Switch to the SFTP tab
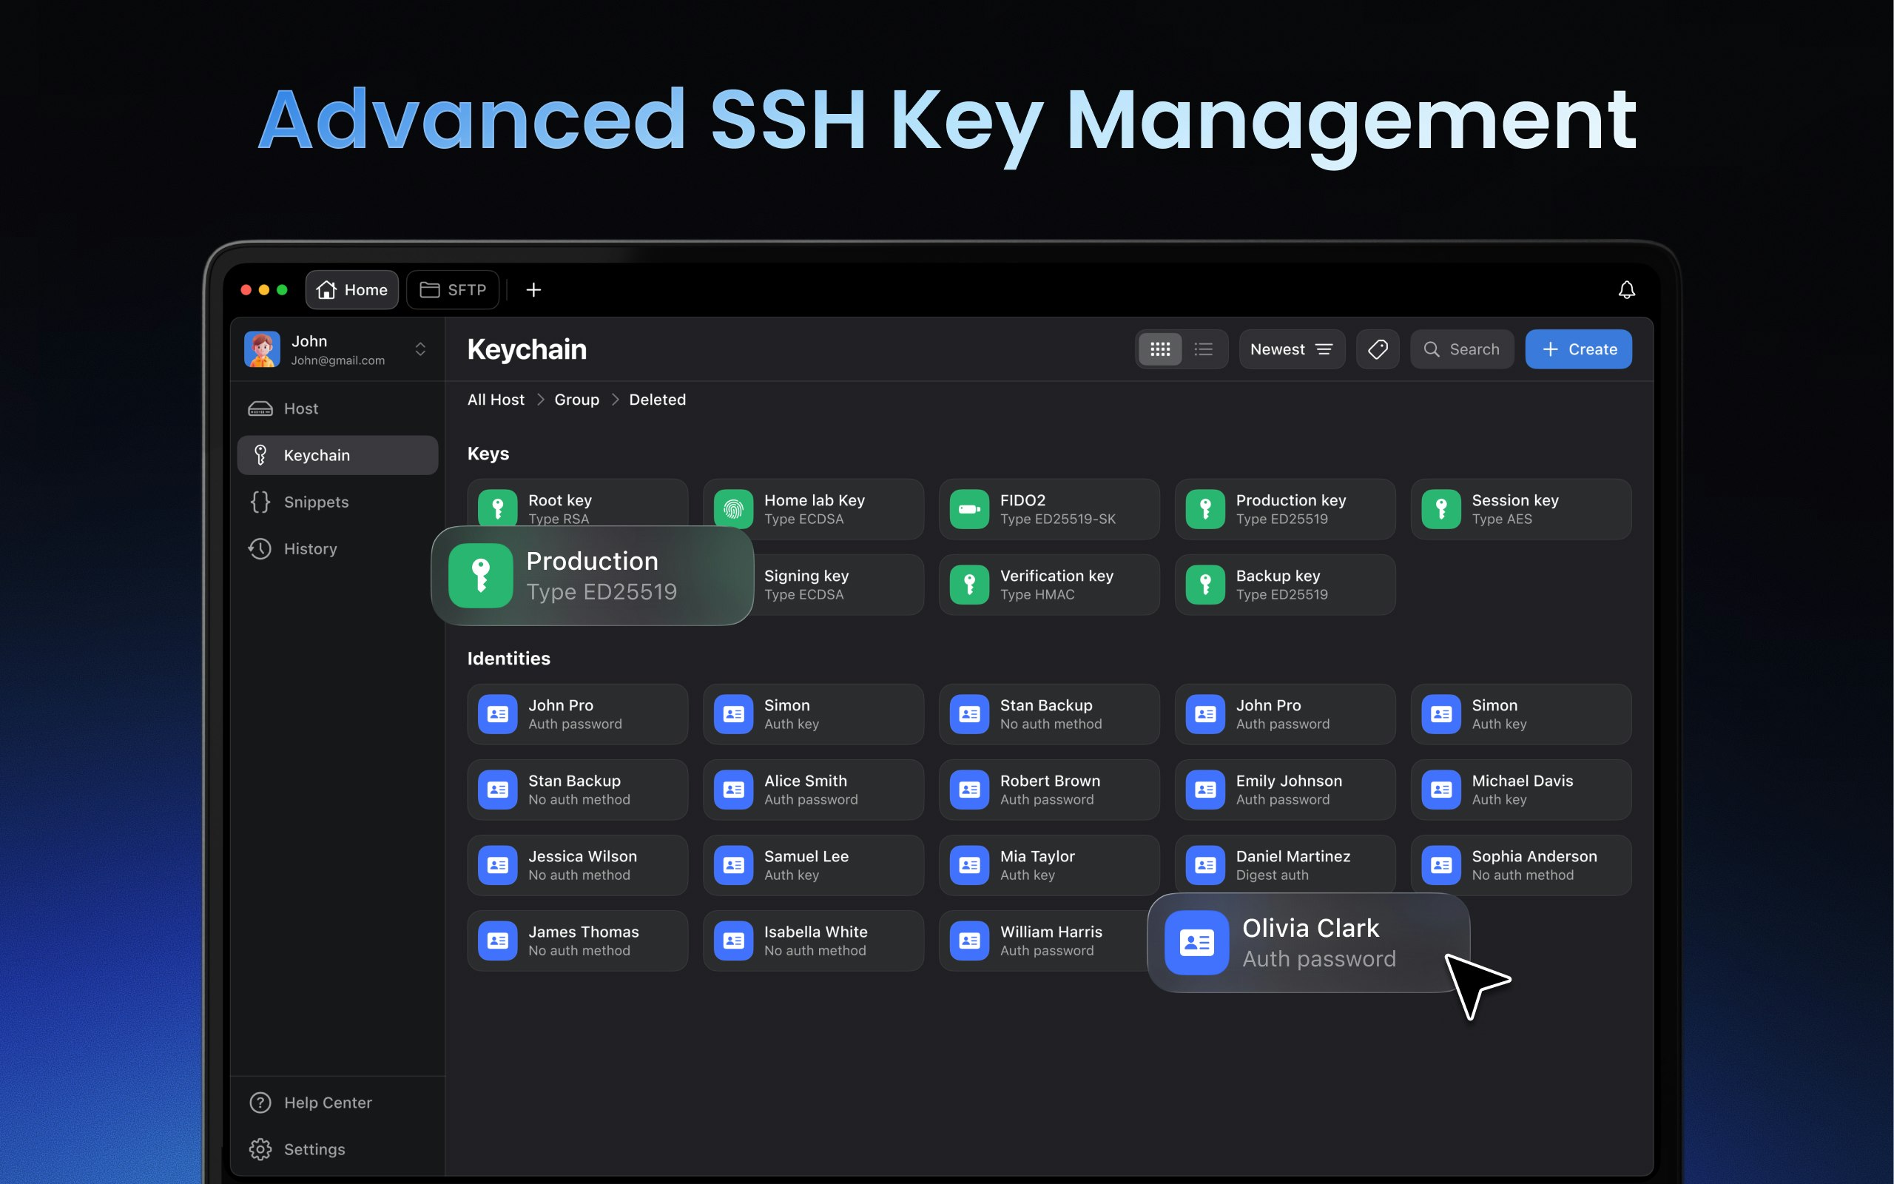The height and width of the screenshot is (1184, 1894). [453, 290]
